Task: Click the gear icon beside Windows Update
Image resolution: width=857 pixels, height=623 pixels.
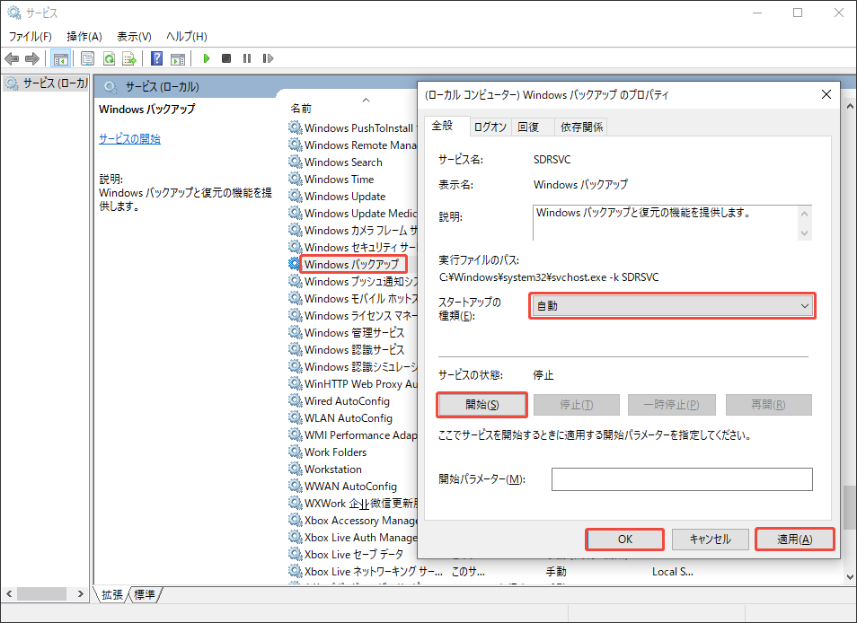Action: click(x=296, y=196)
